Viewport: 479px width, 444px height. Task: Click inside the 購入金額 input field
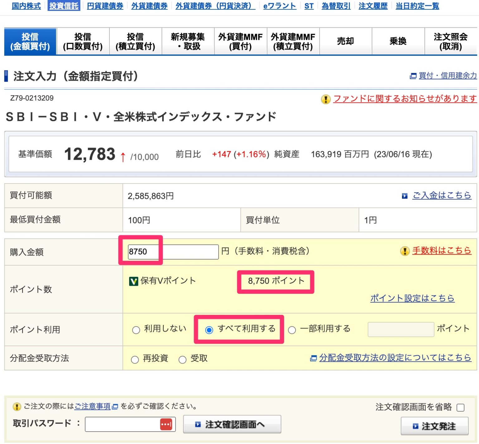pyautogui.click(x=173, y=252)
